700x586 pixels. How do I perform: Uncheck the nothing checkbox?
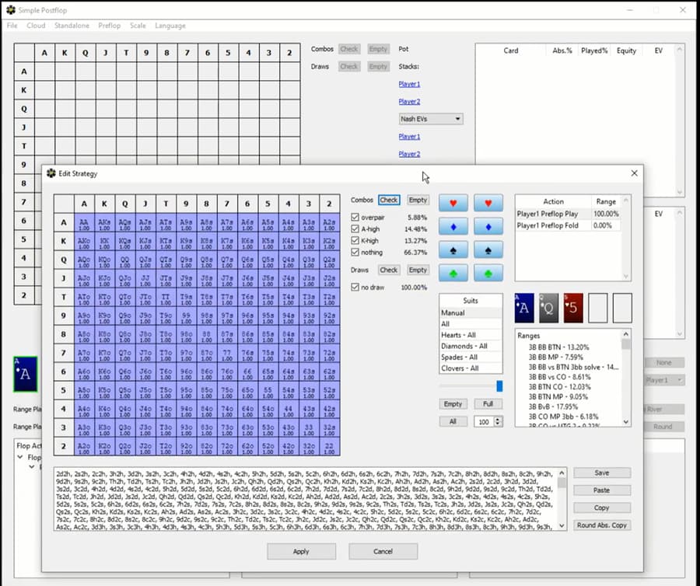click(355, 252)
